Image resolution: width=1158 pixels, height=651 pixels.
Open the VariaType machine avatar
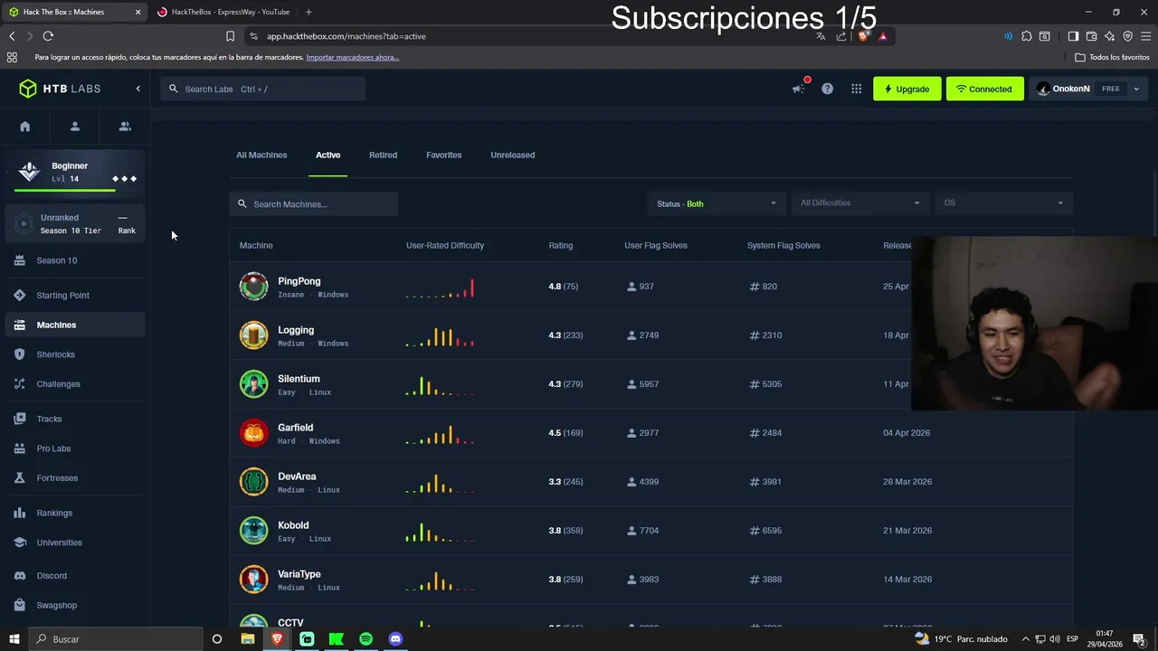pyautogui.click(x=253, y=580)
